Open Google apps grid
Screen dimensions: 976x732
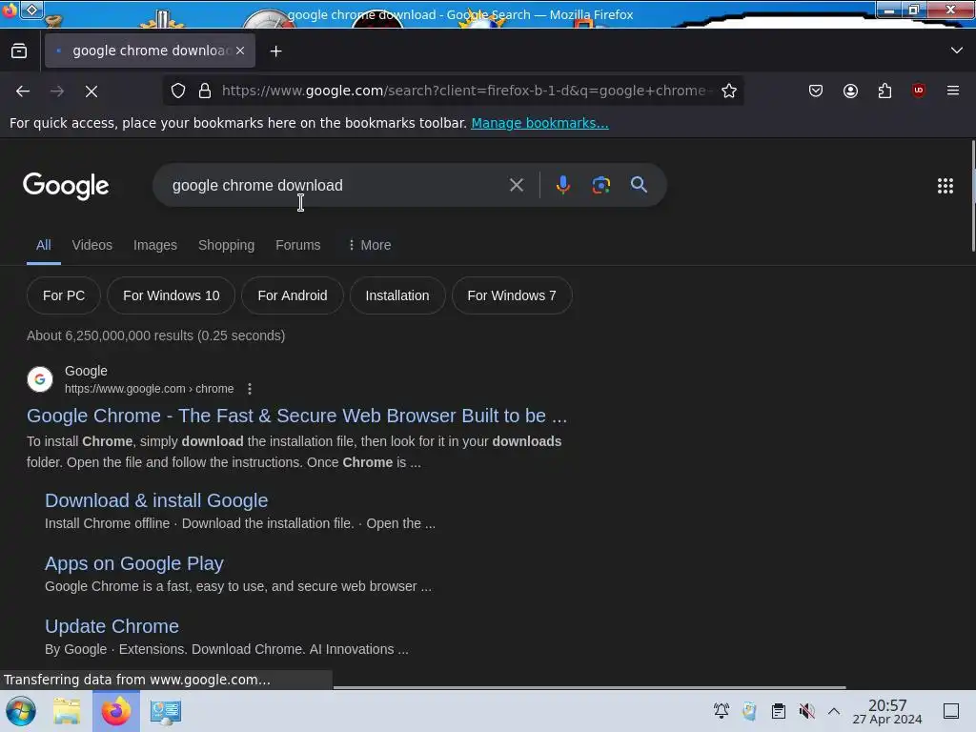pos(945,186)
